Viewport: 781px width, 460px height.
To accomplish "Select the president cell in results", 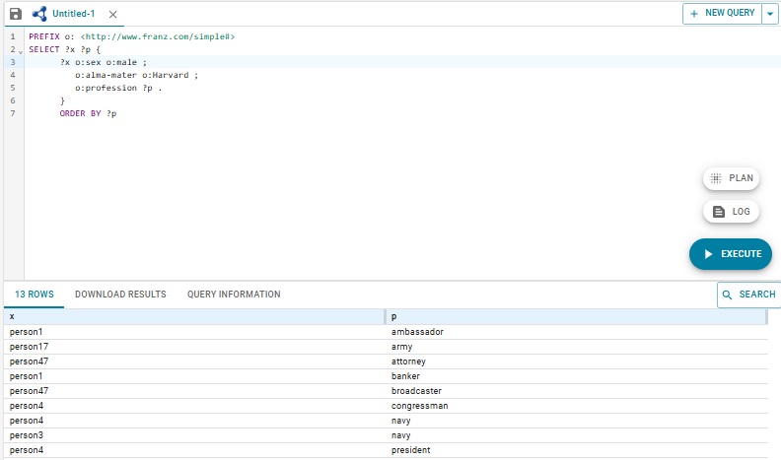I will [x=412, y=450].
